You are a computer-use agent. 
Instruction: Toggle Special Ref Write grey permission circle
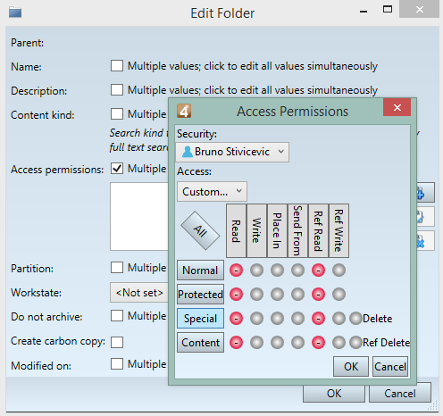pyautogui.click(x=339, y=319)
